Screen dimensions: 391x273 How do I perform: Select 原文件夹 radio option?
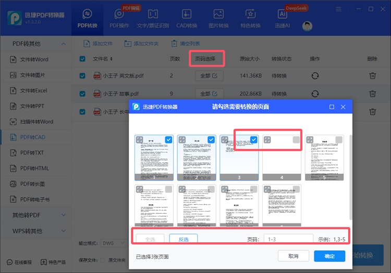pos(103,261)
